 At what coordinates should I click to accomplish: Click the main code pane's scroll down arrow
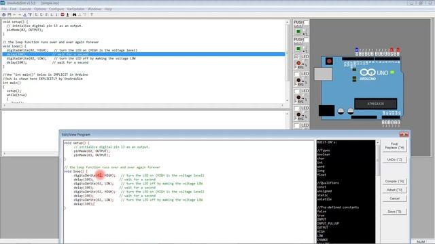[x=287, y=101]
